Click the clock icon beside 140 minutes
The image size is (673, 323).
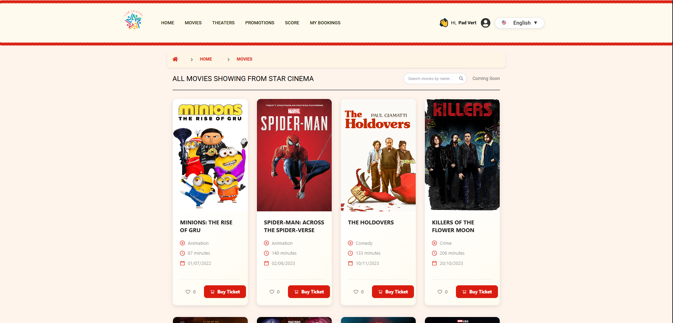[x=266, y=253]
